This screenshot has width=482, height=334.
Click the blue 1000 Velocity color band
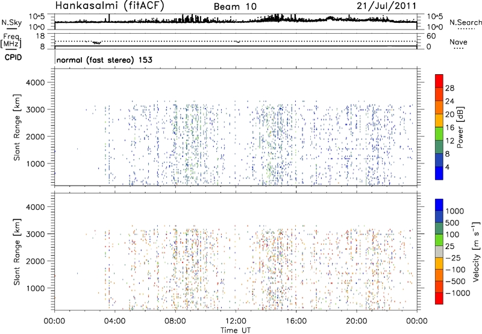[x=439, y=205]
